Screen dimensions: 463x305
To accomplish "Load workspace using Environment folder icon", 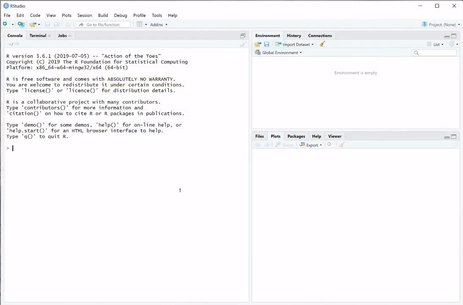I will tap(258, 44).
